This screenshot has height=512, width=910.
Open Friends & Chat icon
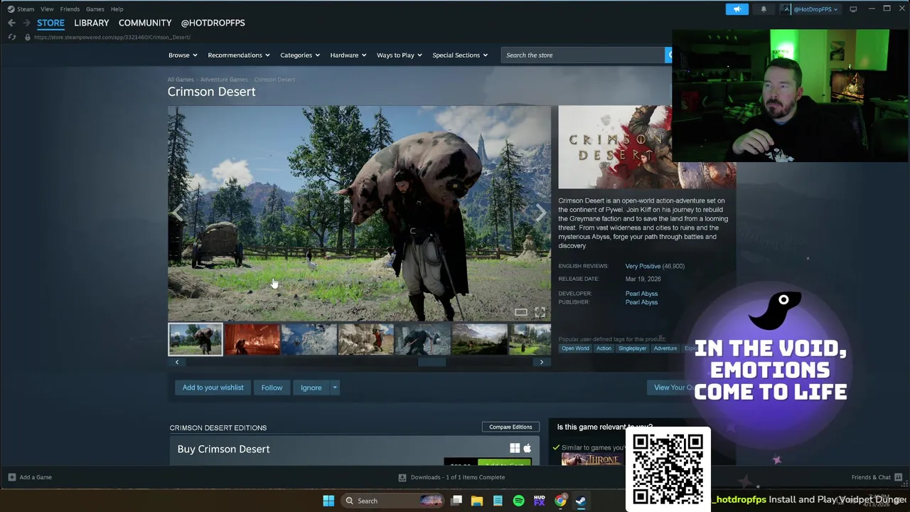tap(899, 477)
